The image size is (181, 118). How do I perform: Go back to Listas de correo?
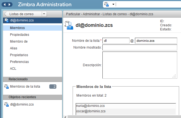point(23,14)
